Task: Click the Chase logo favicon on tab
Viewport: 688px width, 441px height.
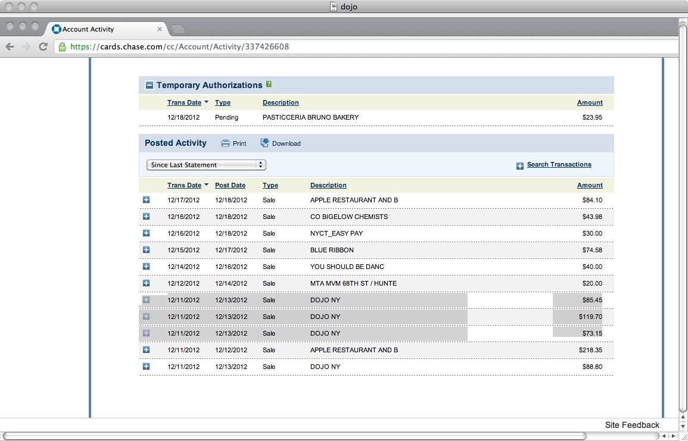Action: tap(57, 29)
